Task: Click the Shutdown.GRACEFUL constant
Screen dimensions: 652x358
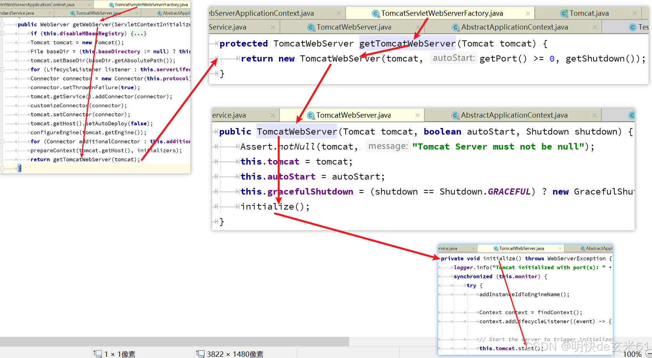Action: (x=485, y=191)
